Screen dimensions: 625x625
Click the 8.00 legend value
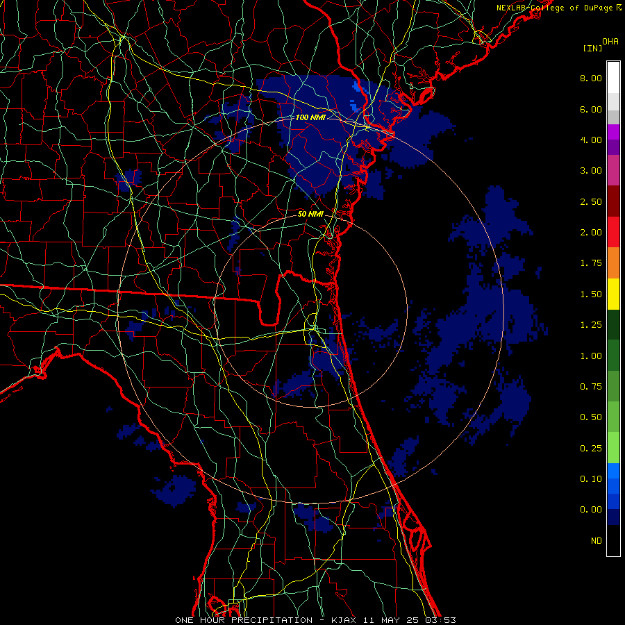pos(591,78)
